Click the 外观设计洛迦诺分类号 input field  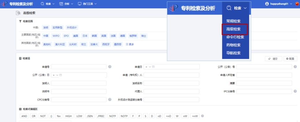tap(171, 99)
